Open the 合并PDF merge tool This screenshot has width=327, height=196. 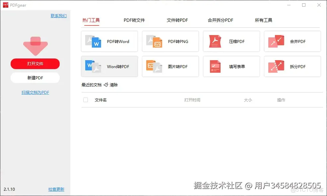(292, 41)
